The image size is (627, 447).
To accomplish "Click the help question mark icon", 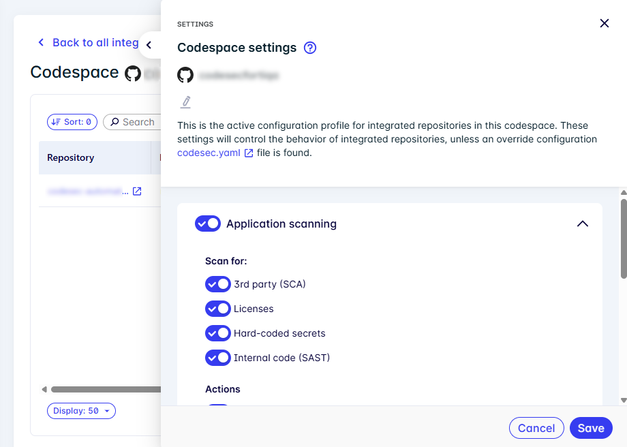I will tap(310, 48).
